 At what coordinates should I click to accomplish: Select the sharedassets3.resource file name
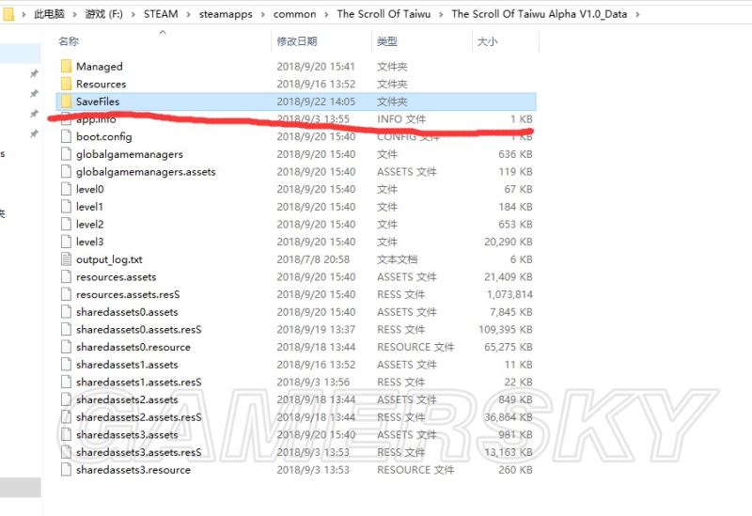(133, 470)
